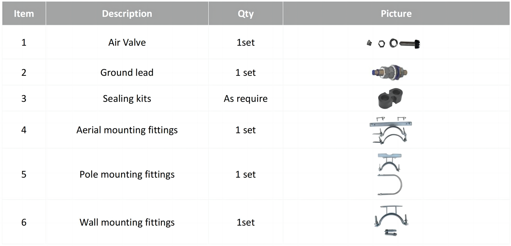This screenshot has width=511, height=246.
Task: Click the black Sealing kits picture
Action: click(x=390, y=98)
